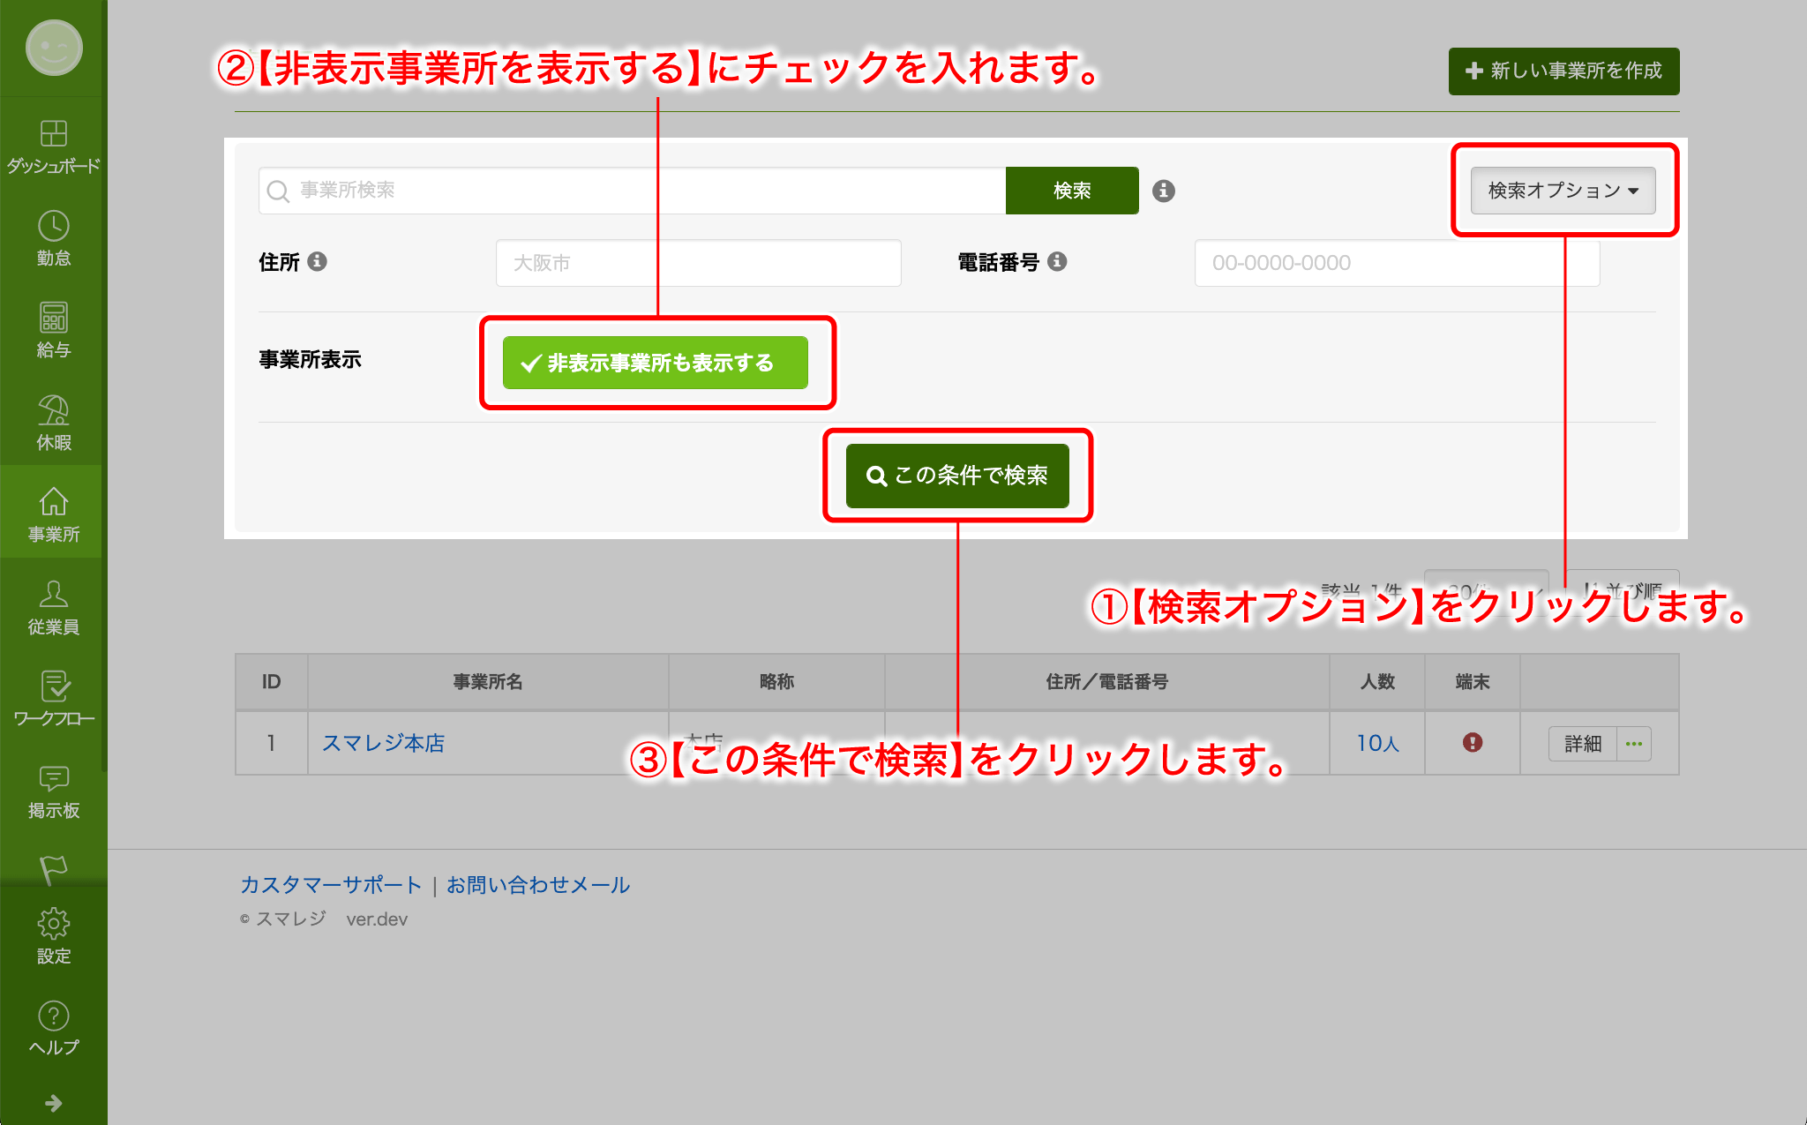The height and width of the screenshot is (1125, 1807).
Task: Expand the 検索オプション dropdown
Action: (1563, 191)
